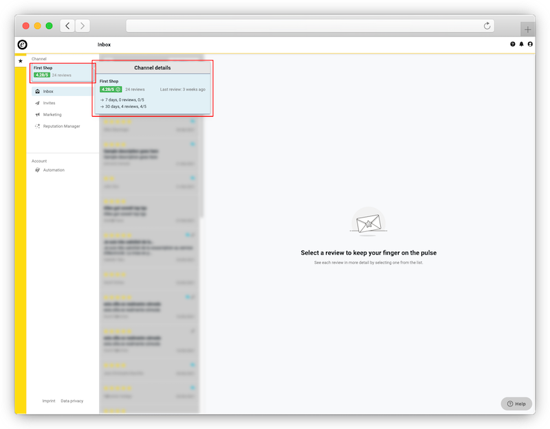Screen dimensions: 550x429
Task: Click 'Select a review' heading text
Action: pyautogui.click(x=368, y=253)
